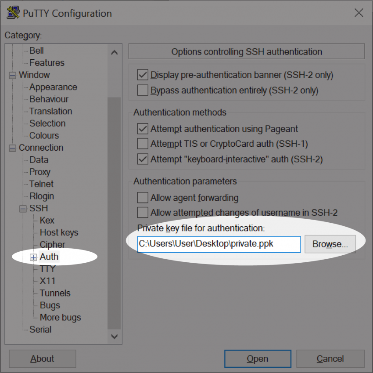Disable Attempt authentication using Pageant
Screen dimensions: 373x373
point(143,129)
